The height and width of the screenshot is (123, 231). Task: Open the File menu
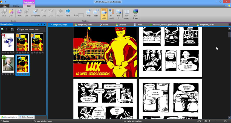tap(5, 6)
